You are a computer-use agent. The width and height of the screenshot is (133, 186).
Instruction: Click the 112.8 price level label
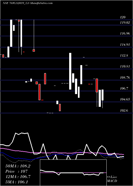click(124, 56)
